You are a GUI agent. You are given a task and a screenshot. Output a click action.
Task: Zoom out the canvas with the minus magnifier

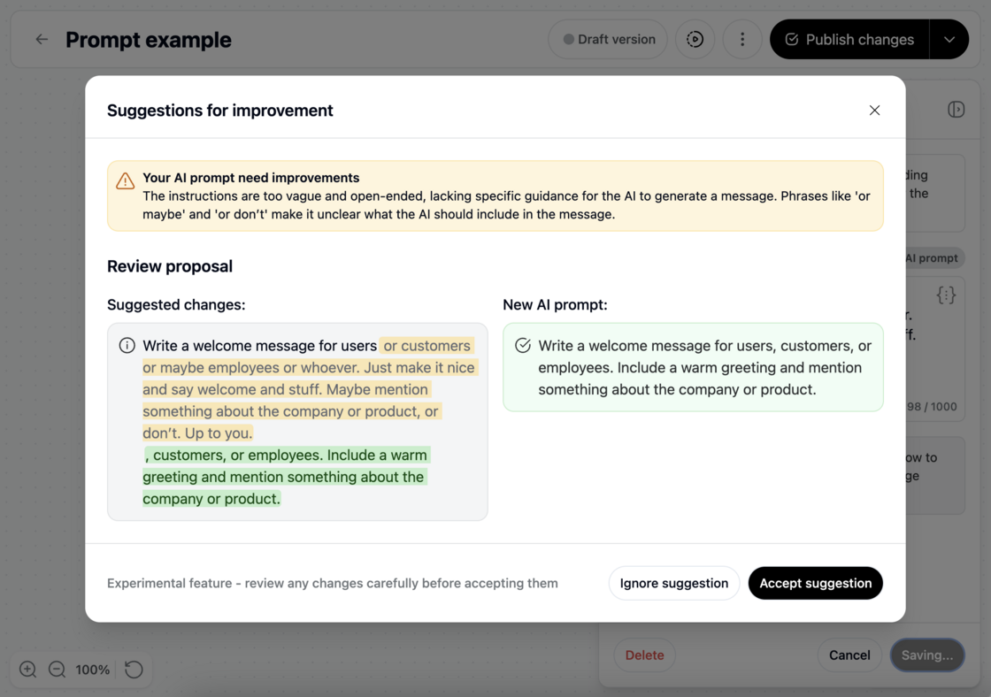[x=57, y=670]
